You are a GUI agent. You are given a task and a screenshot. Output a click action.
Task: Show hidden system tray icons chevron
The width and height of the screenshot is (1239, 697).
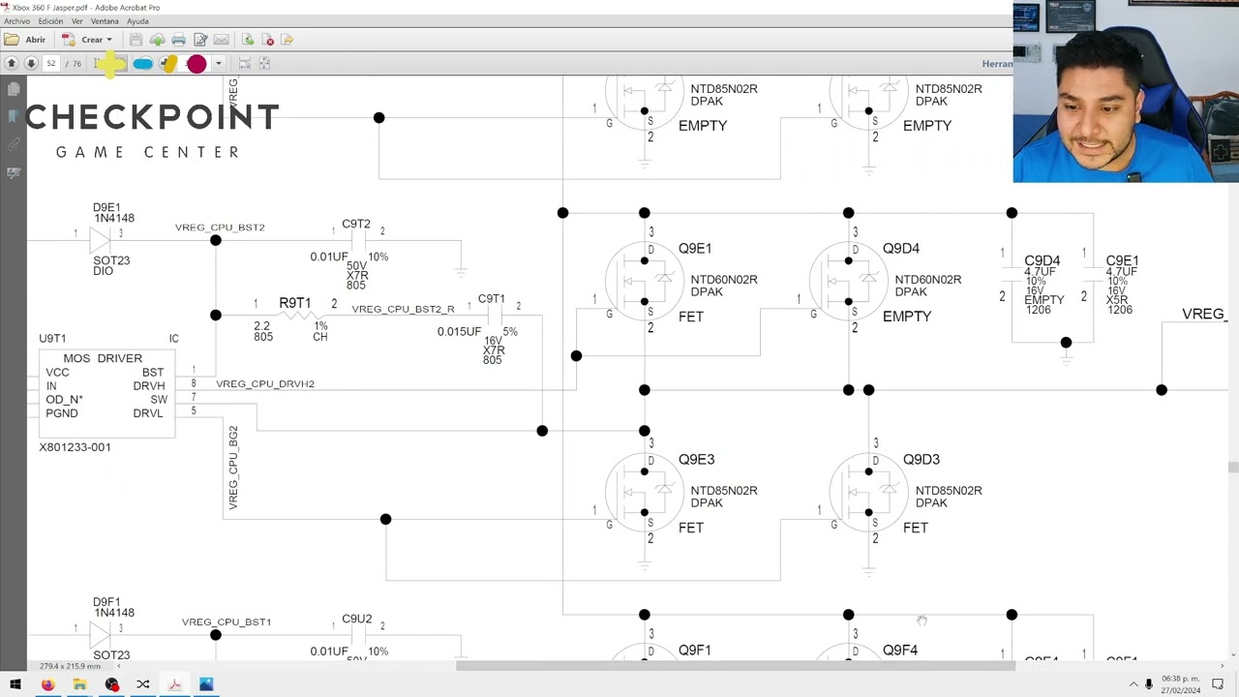tap(1133, 684)
